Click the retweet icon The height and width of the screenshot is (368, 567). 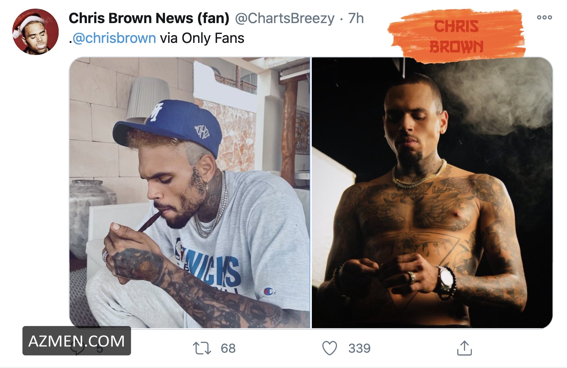point(202,348)
